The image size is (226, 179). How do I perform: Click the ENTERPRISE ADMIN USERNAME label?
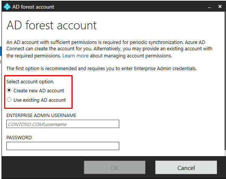tap(41, 115)
